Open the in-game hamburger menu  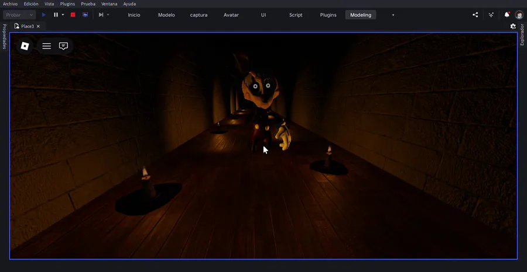(x=47, y=46)
